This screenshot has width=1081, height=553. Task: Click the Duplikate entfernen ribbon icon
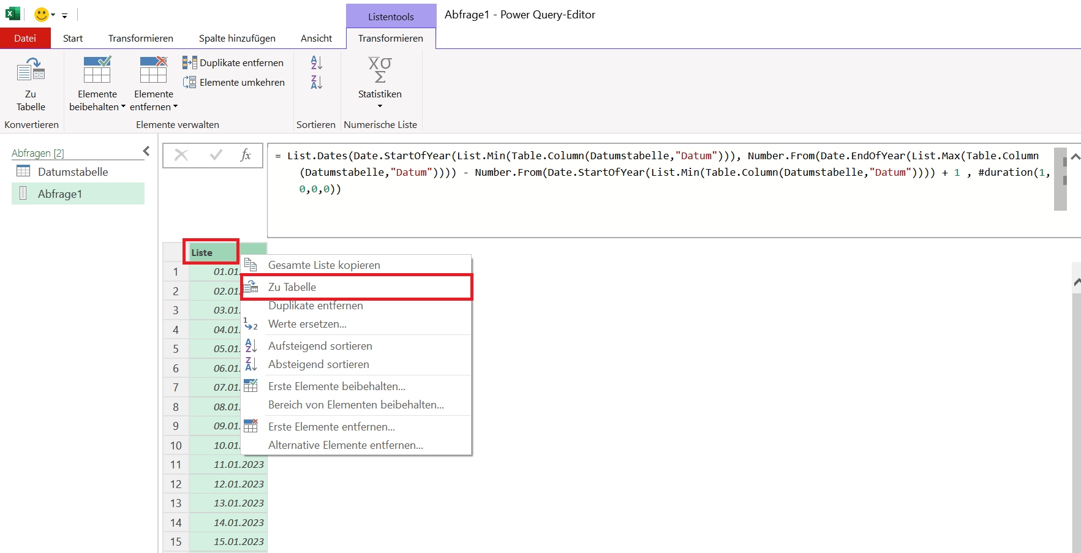pos(189,62)
